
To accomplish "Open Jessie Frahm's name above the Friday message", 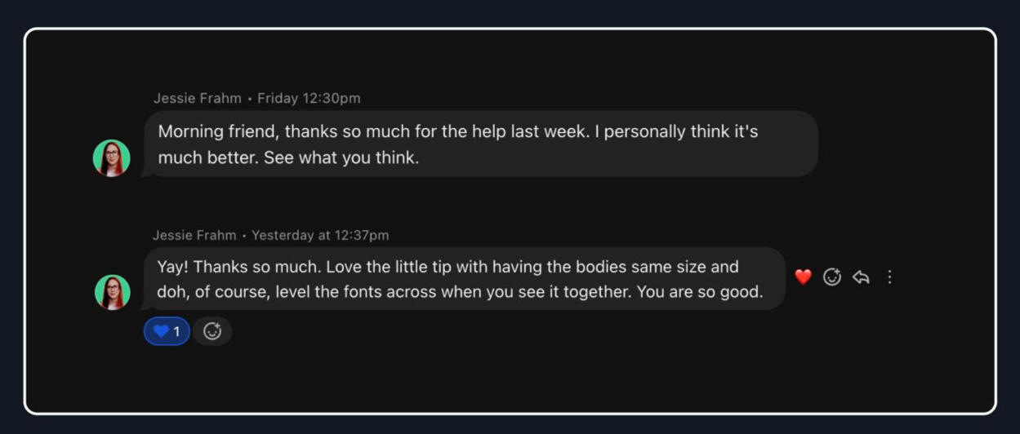I will point(198,99).
